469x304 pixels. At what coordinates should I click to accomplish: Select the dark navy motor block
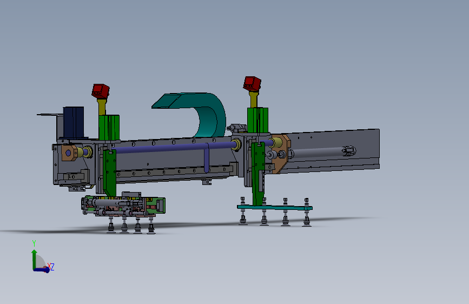(x=74, y=122)
